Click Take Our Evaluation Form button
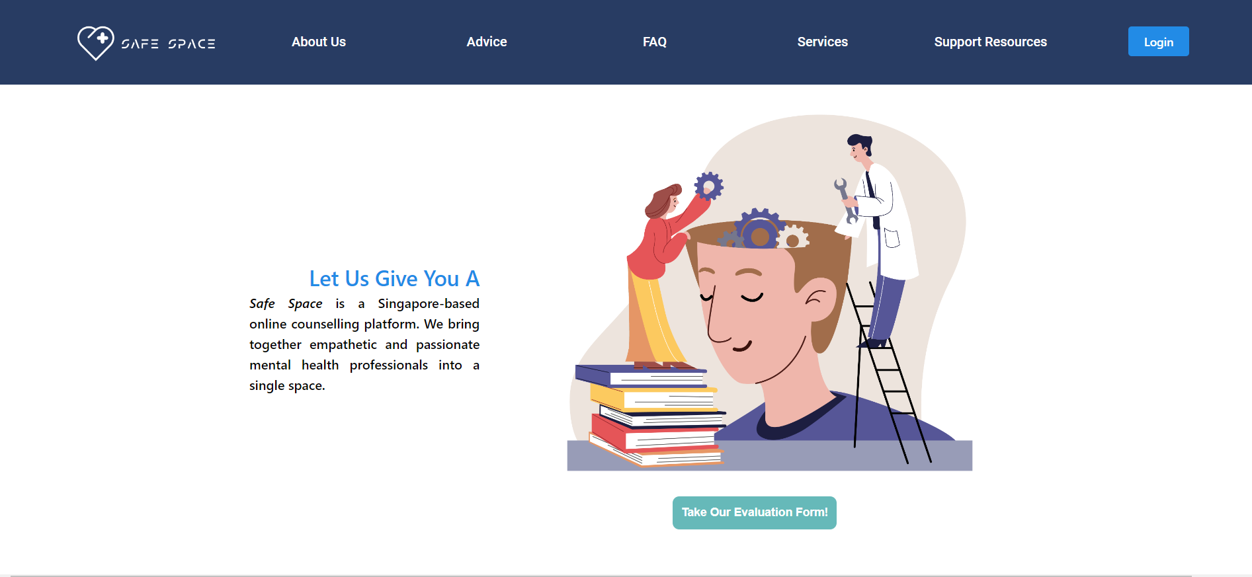Viewport: 1252px width, 577px height. point(755,513)
